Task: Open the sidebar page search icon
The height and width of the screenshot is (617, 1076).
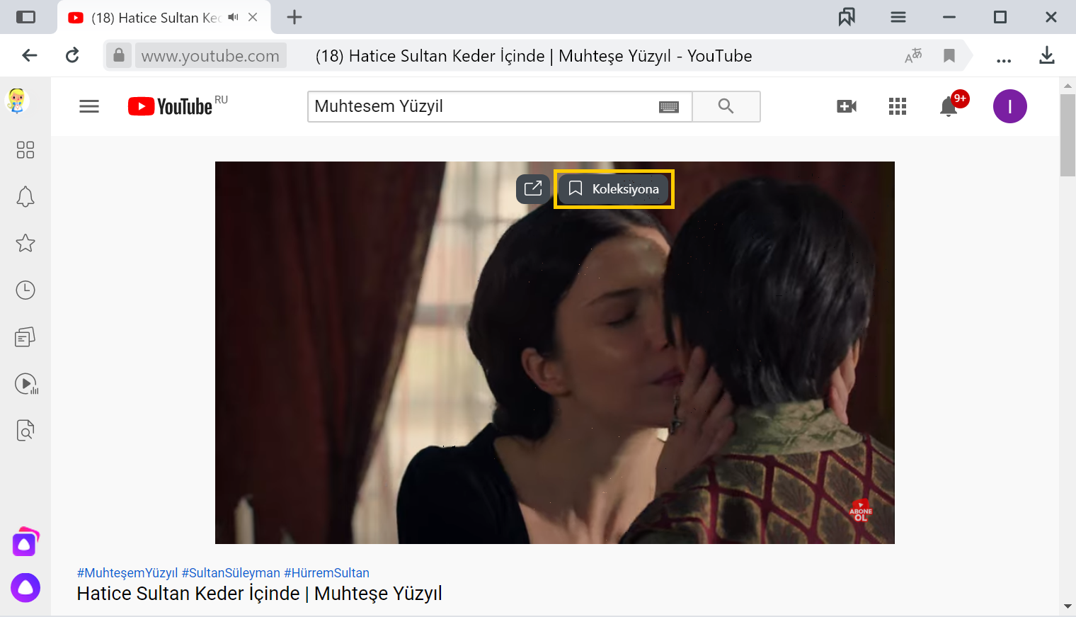Action: 25,430
